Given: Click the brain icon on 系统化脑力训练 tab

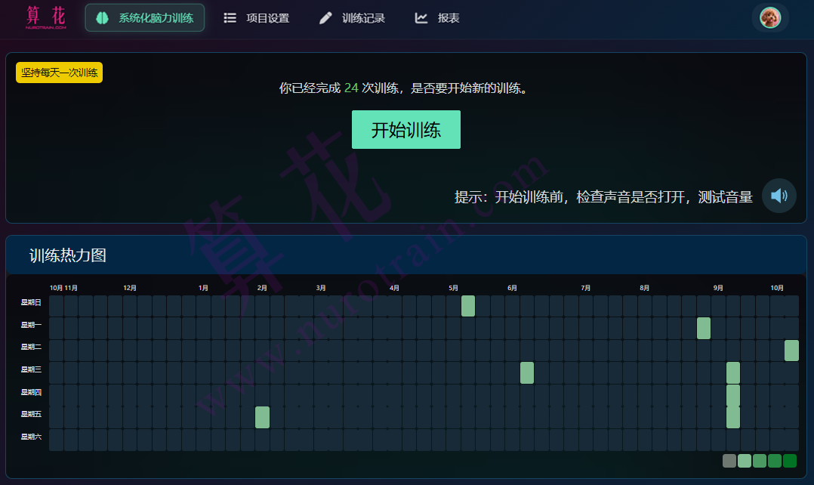Looking at the screenshot, I should 102,17.
